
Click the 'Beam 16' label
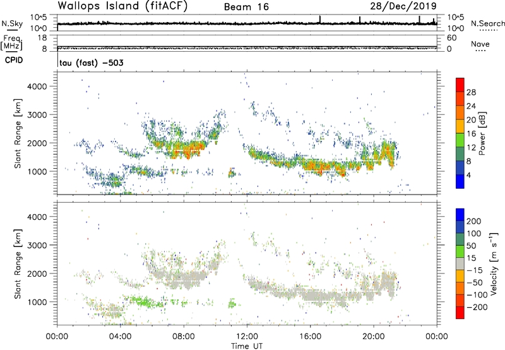(x=246, y=7)
